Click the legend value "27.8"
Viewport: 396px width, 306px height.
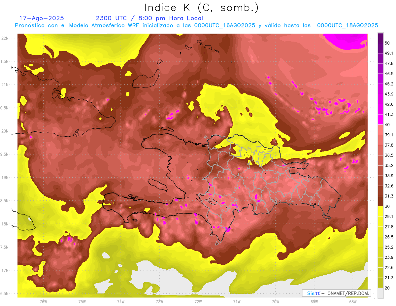[x=389, y=227]
